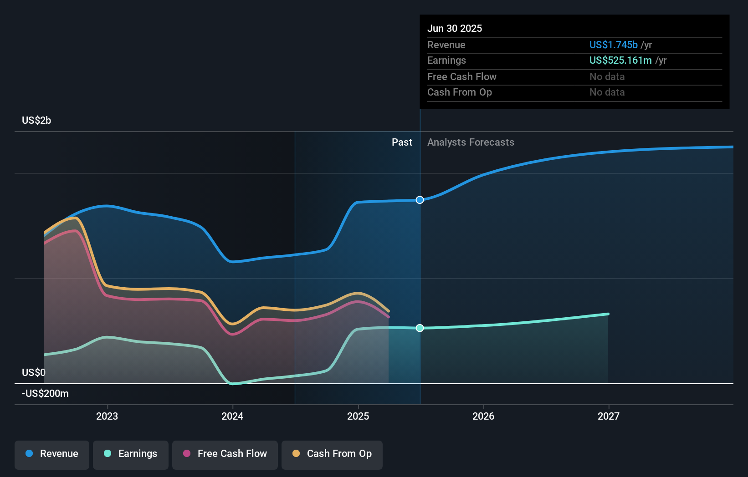Click the Free Cash Flow tooltip row label
This screenshot has height=477, width=748.
(462, 76)
